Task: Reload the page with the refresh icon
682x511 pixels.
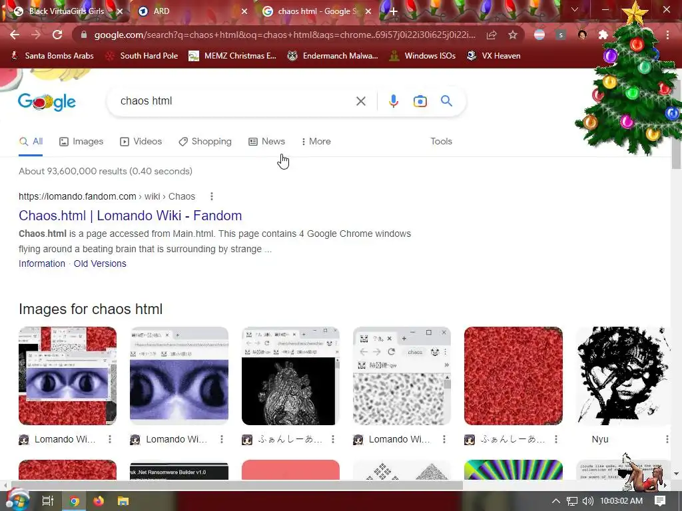Action: click(57, 35)
